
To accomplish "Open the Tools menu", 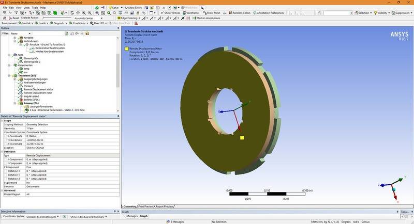I will point(35,8).
